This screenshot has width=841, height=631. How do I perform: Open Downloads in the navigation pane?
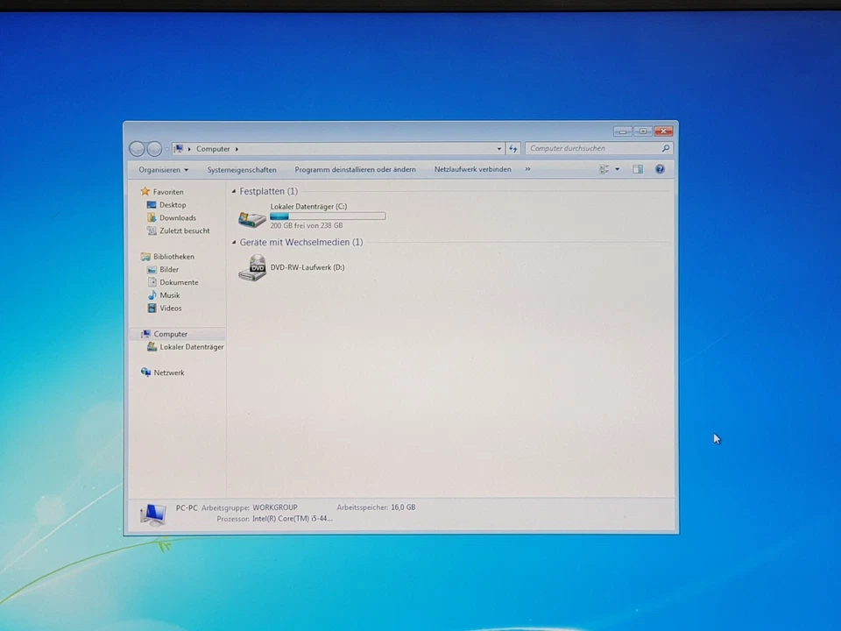point(178,217)
